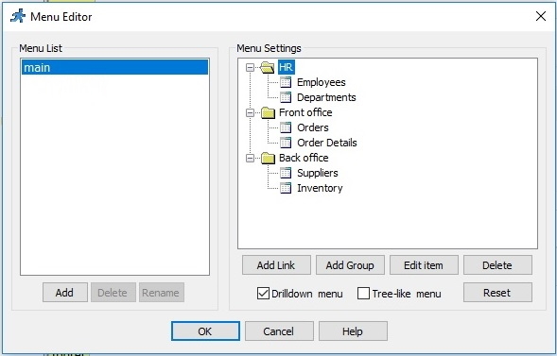Image resolution: width=557 pixels, height=356 pixels.
Task: Click the Add Link button
Action: pyautogui.click(x=276, y=265)
